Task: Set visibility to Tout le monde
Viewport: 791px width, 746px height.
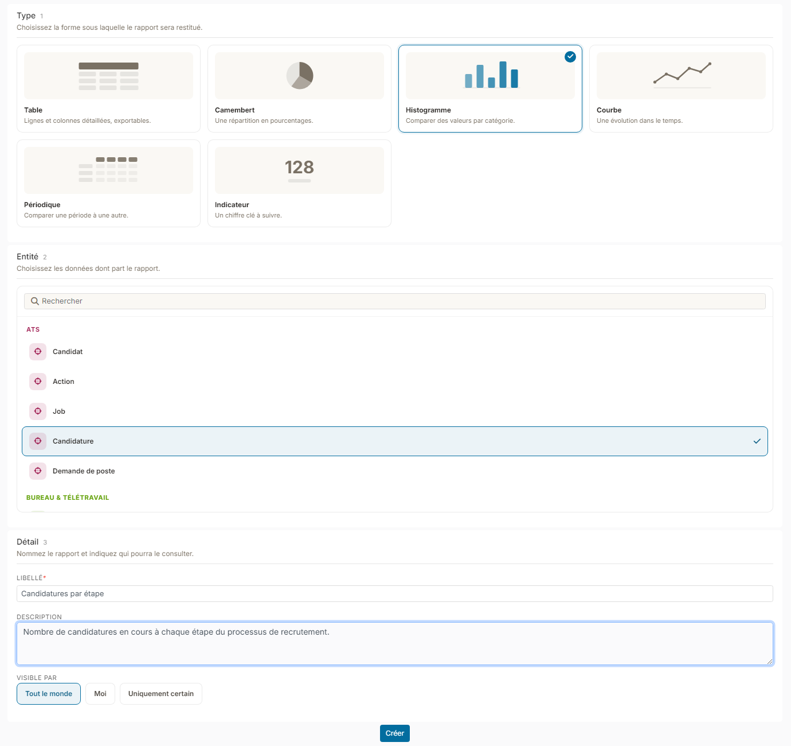Action: click(49, 694)
